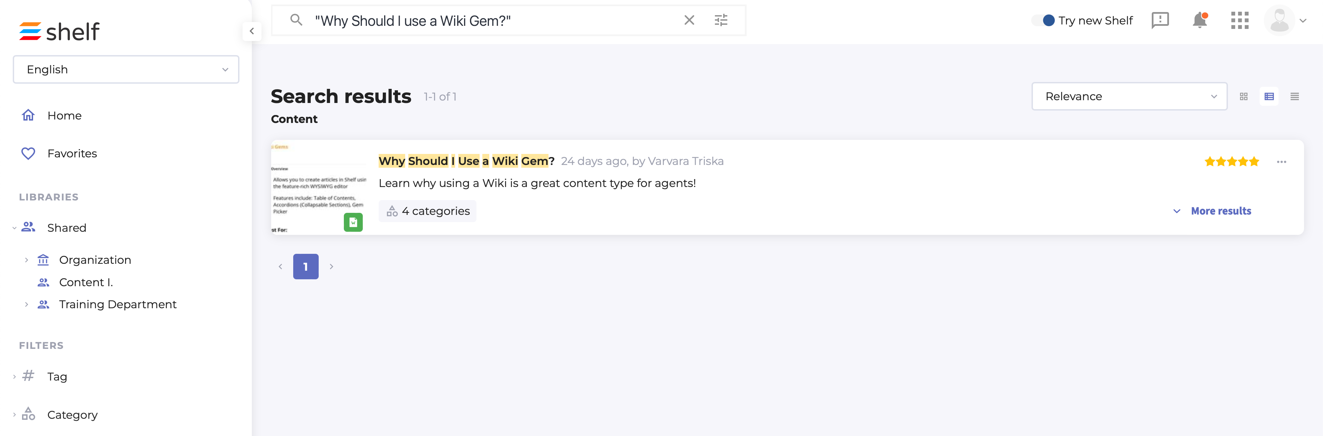
Task: Expand the Tag filter
Action: pyautogui.click(x=14, y=377)
